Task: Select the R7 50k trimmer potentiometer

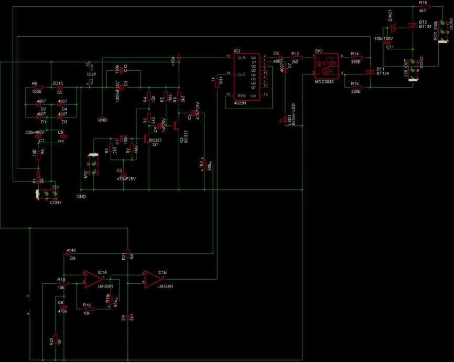Action: pyautogui.click(x=204, y=164)
